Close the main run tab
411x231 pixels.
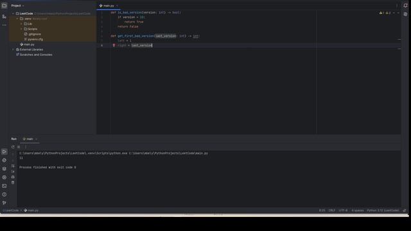tap(36, 139)
